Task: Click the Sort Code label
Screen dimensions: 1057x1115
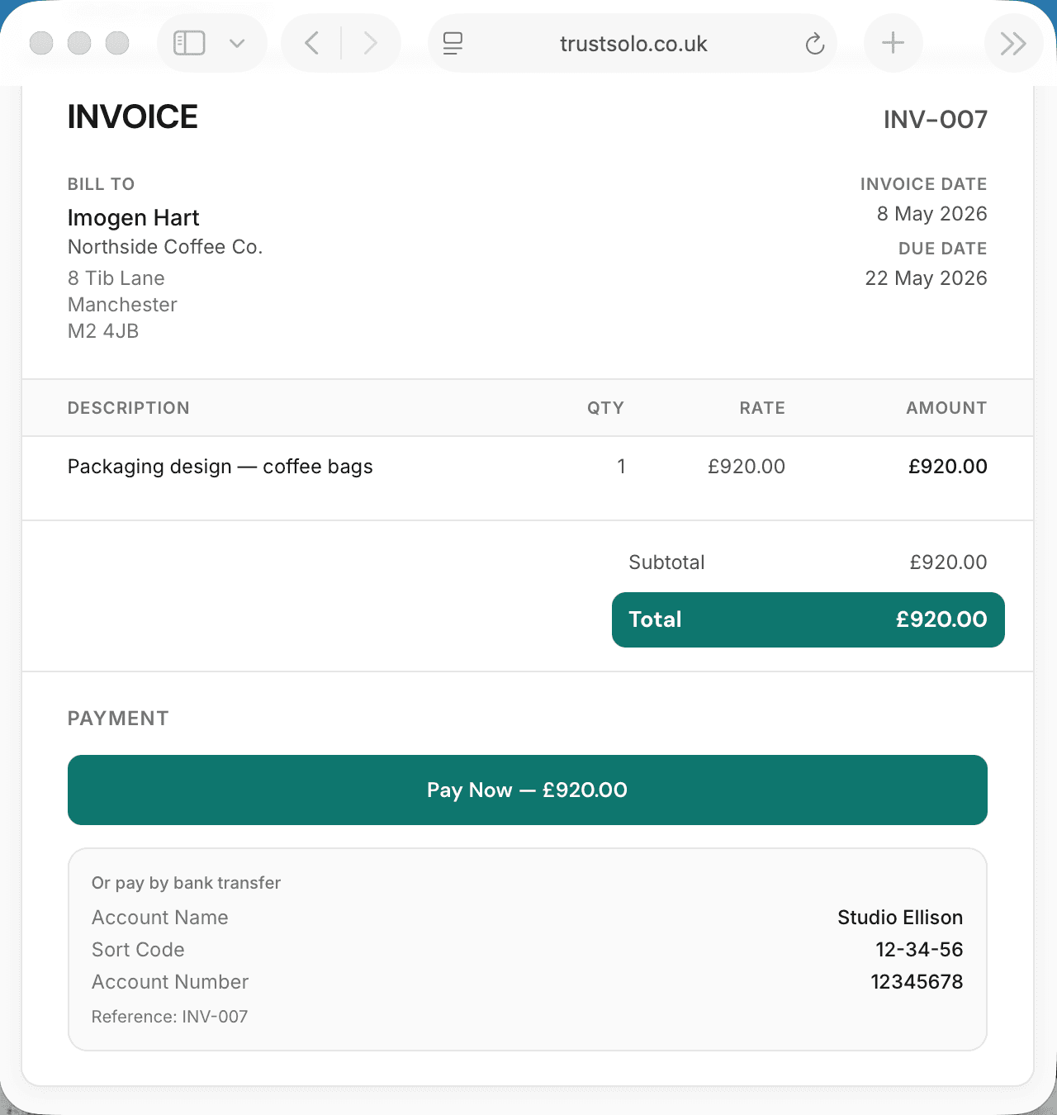Action: [x=138, y=950]
